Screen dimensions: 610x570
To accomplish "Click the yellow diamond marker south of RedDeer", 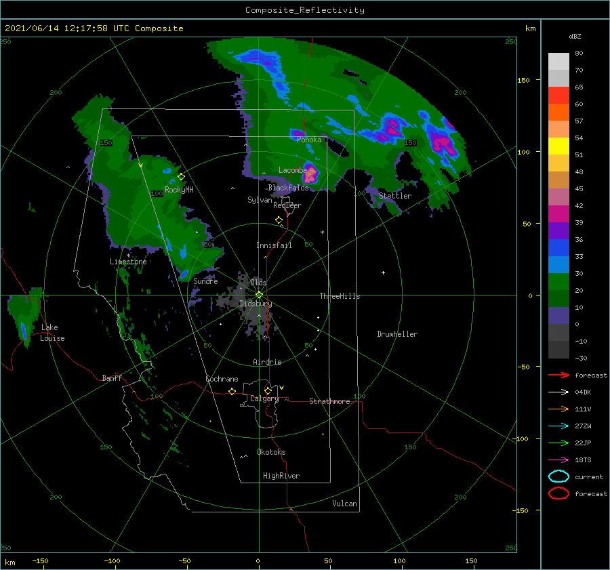I will [279, 220].
